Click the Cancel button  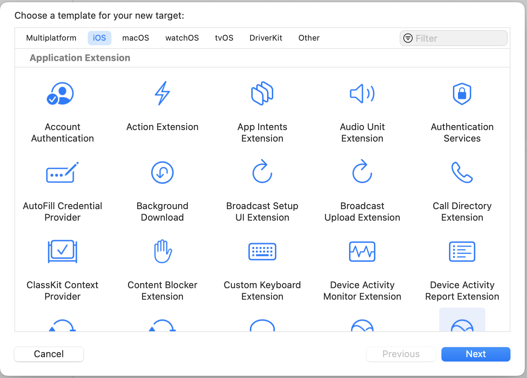click(x=49, y=354)
